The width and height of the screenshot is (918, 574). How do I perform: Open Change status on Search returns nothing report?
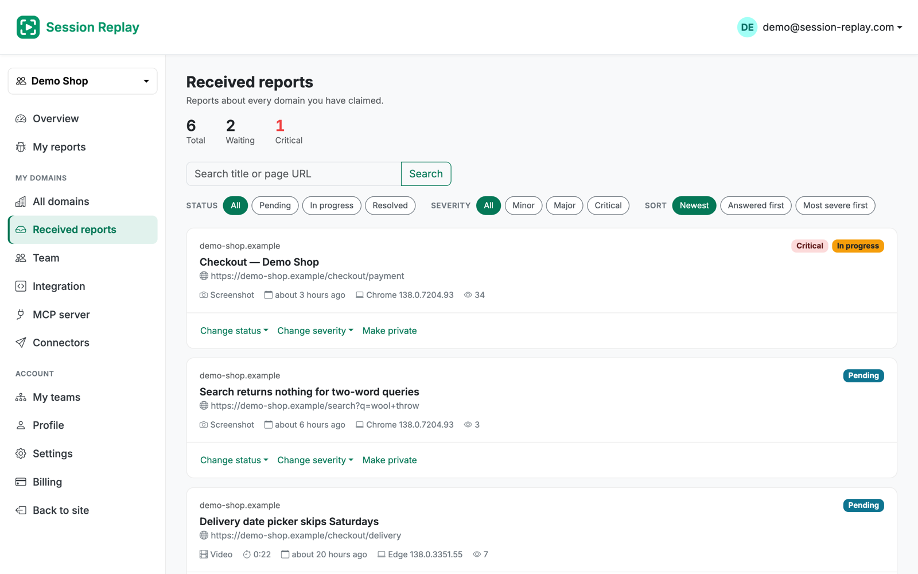[234, 460]
